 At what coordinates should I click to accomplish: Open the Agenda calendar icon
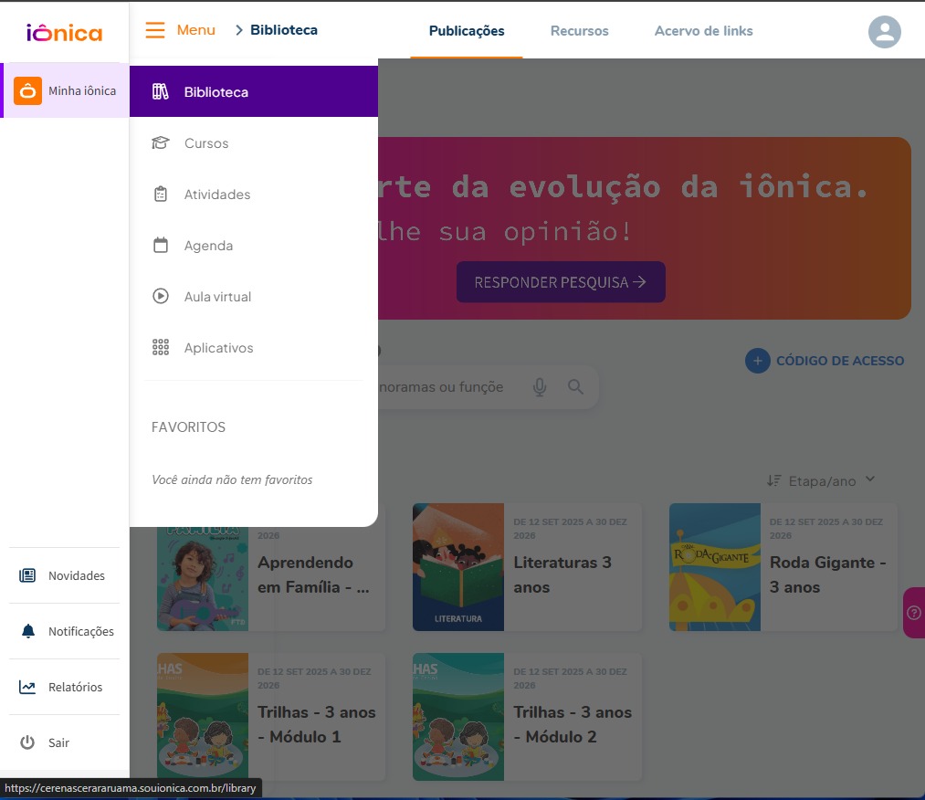[161, 245]
